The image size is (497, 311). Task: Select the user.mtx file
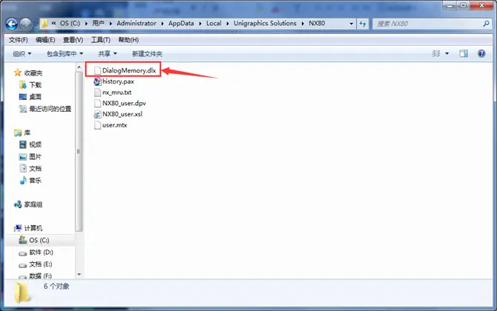111,125
